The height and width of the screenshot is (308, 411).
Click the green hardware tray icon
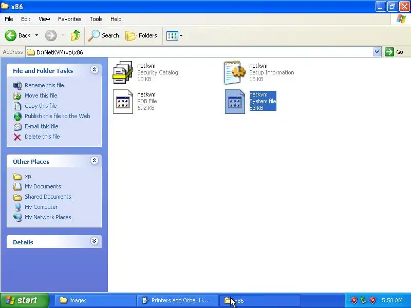[x=363, y=300]
